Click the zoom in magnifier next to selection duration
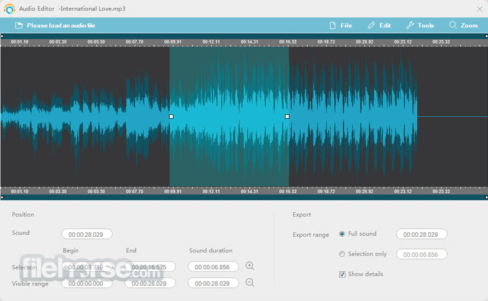Image resolution: width=488 pixels, height=301 pixels. tap(250, 266)
